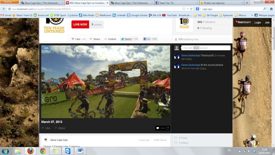Open the Firefox menu button
The image size is (275, 155).
click(x=10, y=2)
